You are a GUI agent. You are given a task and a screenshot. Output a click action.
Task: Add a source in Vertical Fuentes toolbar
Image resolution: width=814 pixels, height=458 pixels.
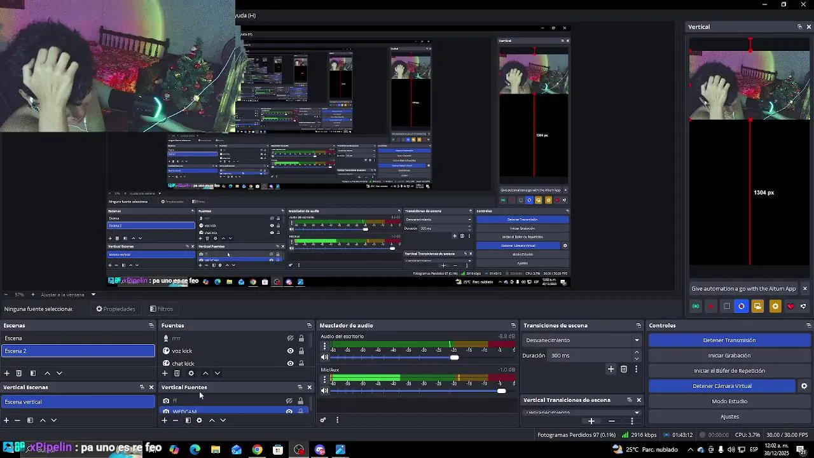tap(165, 420)
